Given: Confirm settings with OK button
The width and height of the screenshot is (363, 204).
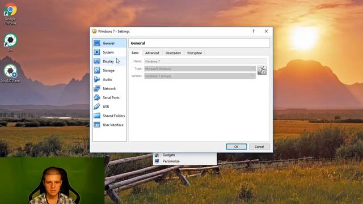Looking at the screenshot, I should 237,147.
